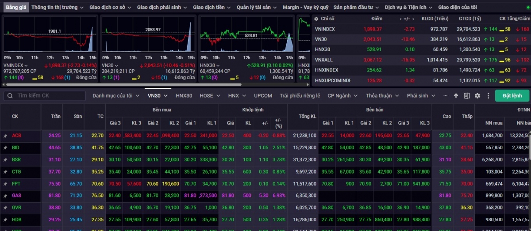Image resolution: width=531 pixels, height=231 pixels.
Task: Click the HDB ticker symbol
Action: [x=16, y=219]
